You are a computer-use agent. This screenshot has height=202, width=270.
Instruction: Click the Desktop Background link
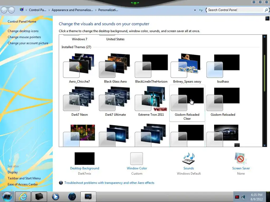click(85, 168)
